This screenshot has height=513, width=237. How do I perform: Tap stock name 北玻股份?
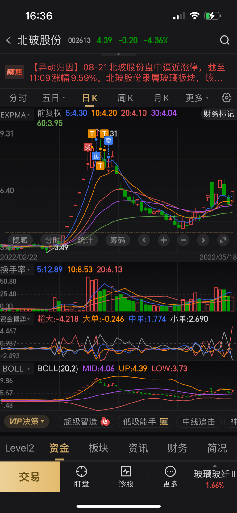39,40
